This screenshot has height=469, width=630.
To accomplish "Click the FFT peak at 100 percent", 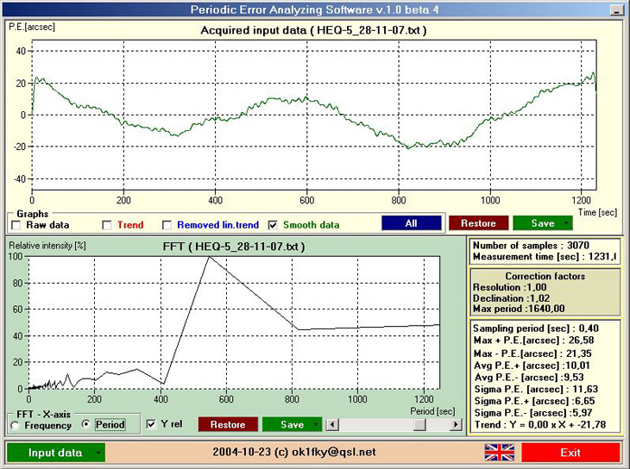I will point(209,257).
